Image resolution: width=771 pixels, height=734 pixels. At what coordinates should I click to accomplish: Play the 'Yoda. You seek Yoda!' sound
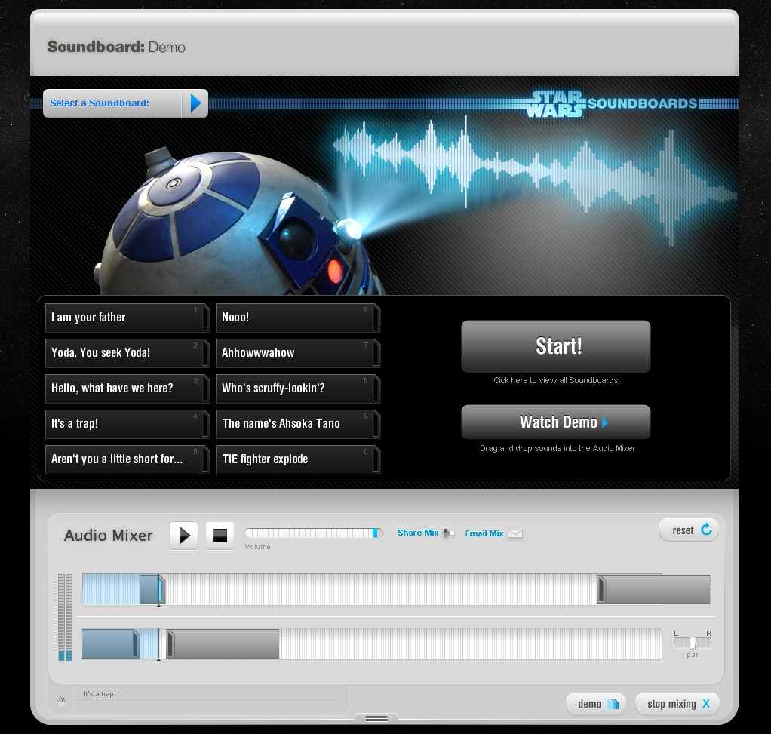tap(127, 353)
